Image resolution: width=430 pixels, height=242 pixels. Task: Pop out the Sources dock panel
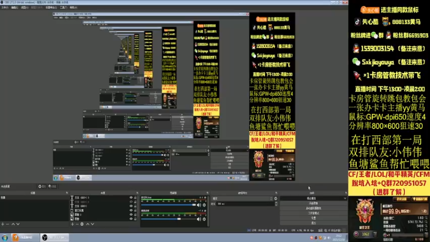tap(137, 193)
